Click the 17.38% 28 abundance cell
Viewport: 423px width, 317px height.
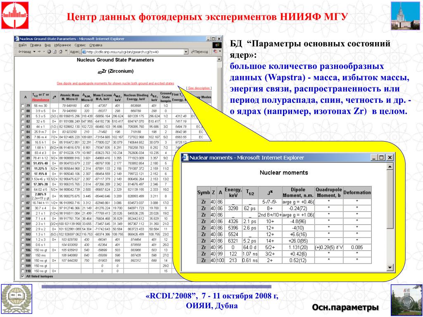(40, 185)
